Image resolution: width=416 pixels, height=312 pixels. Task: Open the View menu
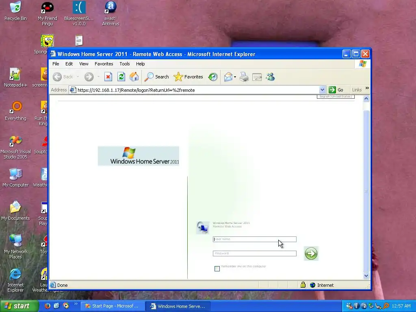84,64
